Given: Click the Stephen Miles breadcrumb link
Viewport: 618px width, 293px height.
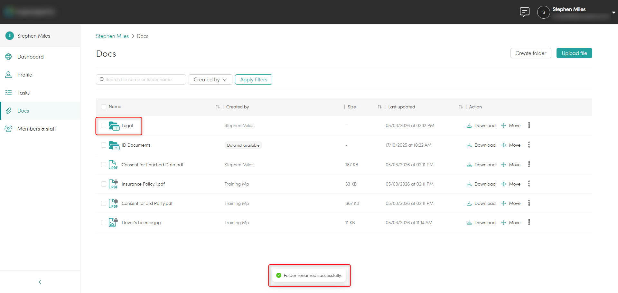Looking at the screenshot, I should click(112, 36).
